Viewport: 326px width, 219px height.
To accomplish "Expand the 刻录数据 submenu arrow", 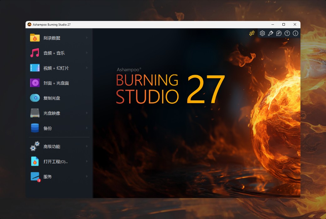I will pyautogui.click(x=87, y=38).
